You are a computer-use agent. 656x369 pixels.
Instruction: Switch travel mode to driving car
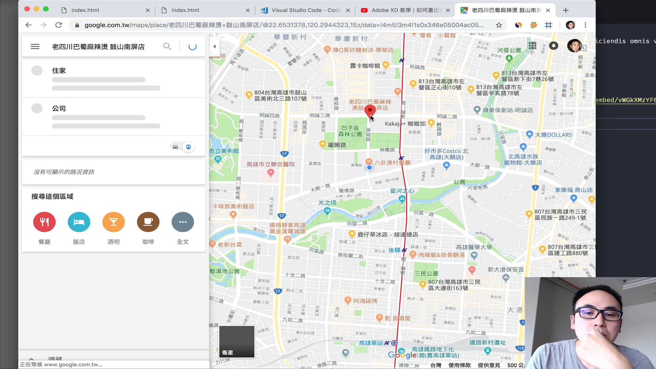(x=175, y=147)
